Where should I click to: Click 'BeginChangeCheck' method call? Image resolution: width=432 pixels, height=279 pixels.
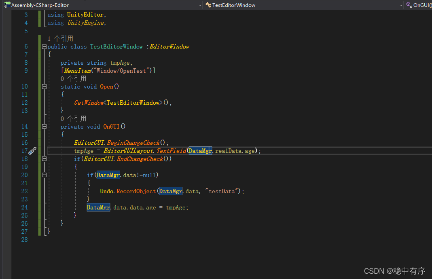(x=133, y=143)
